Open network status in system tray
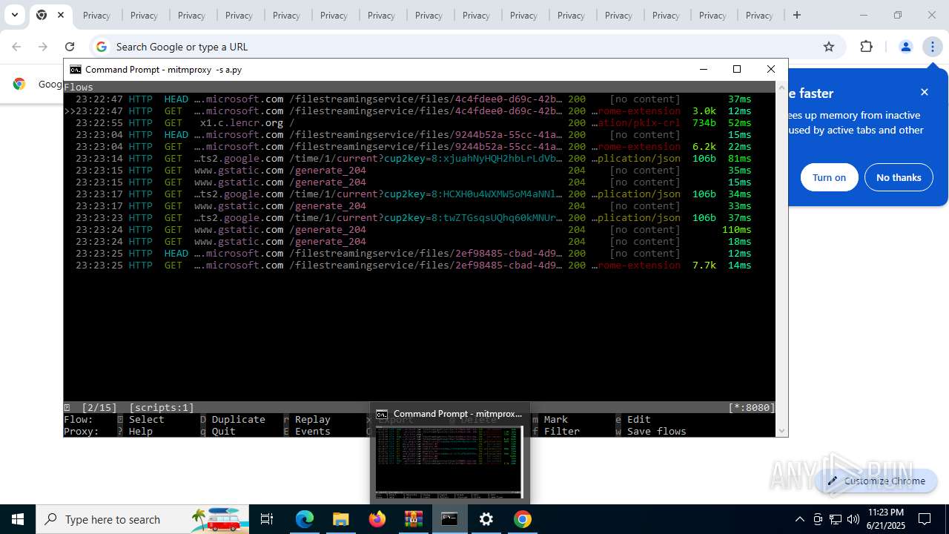 [836, 519]
